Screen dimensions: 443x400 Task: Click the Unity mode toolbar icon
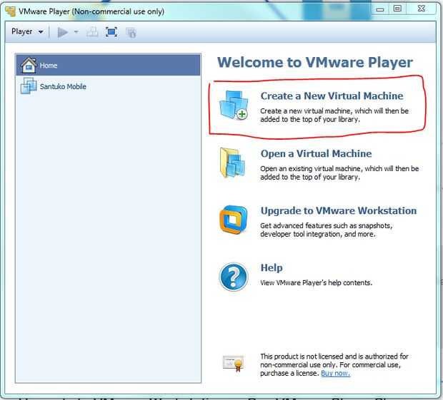(131, 33)
